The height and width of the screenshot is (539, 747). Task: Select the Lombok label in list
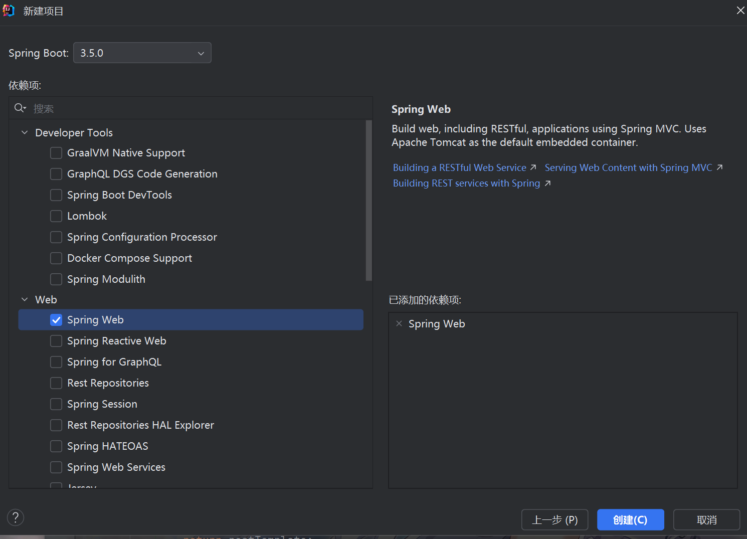[87, 216]
